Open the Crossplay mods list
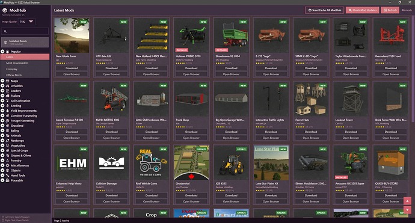The image size is (415, 223). (25, 69)
